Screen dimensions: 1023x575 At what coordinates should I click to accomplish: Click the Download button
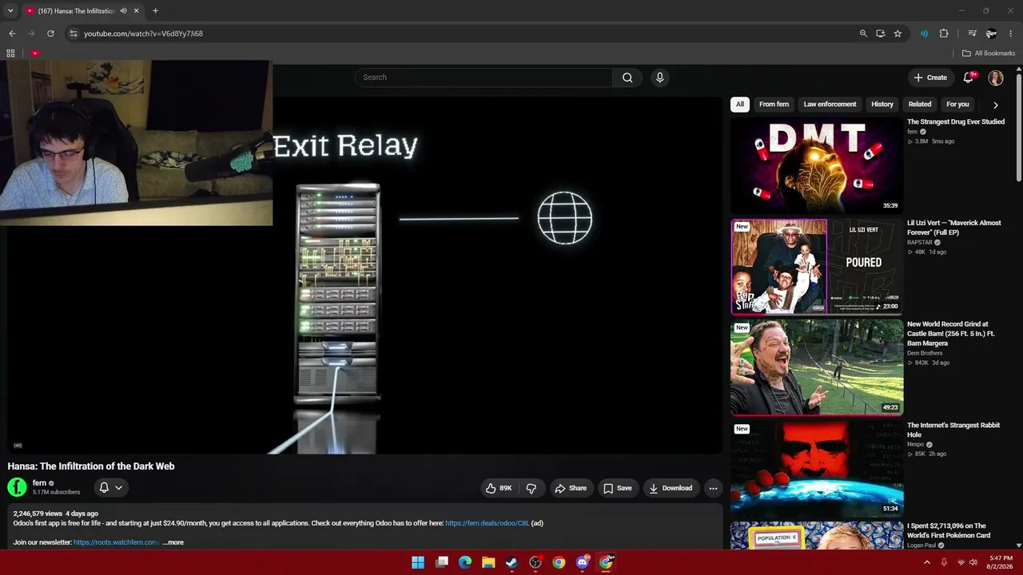pyautogui.click(x=671, y=488)
